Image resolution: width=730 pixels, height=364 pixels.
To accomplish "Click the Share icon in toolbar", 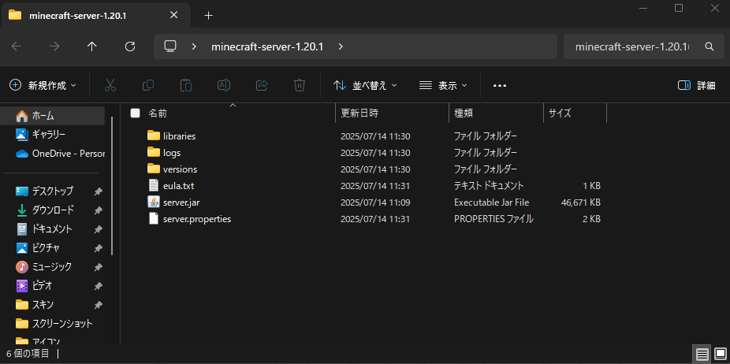I will [262, 85].
